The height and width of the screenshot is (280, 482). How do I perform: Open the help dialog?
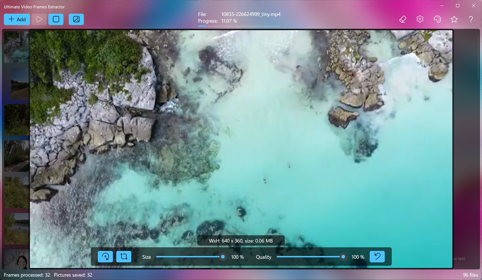pyautogui.click(x=471, y=19)
